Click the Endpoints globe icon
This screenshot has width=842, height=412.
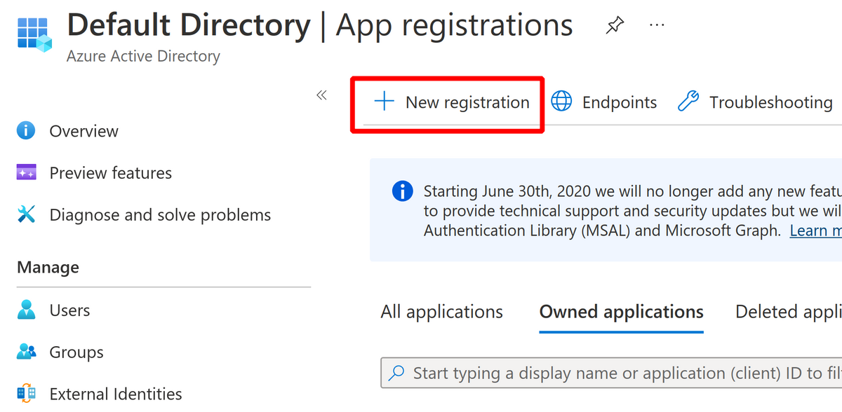[561, 102]
